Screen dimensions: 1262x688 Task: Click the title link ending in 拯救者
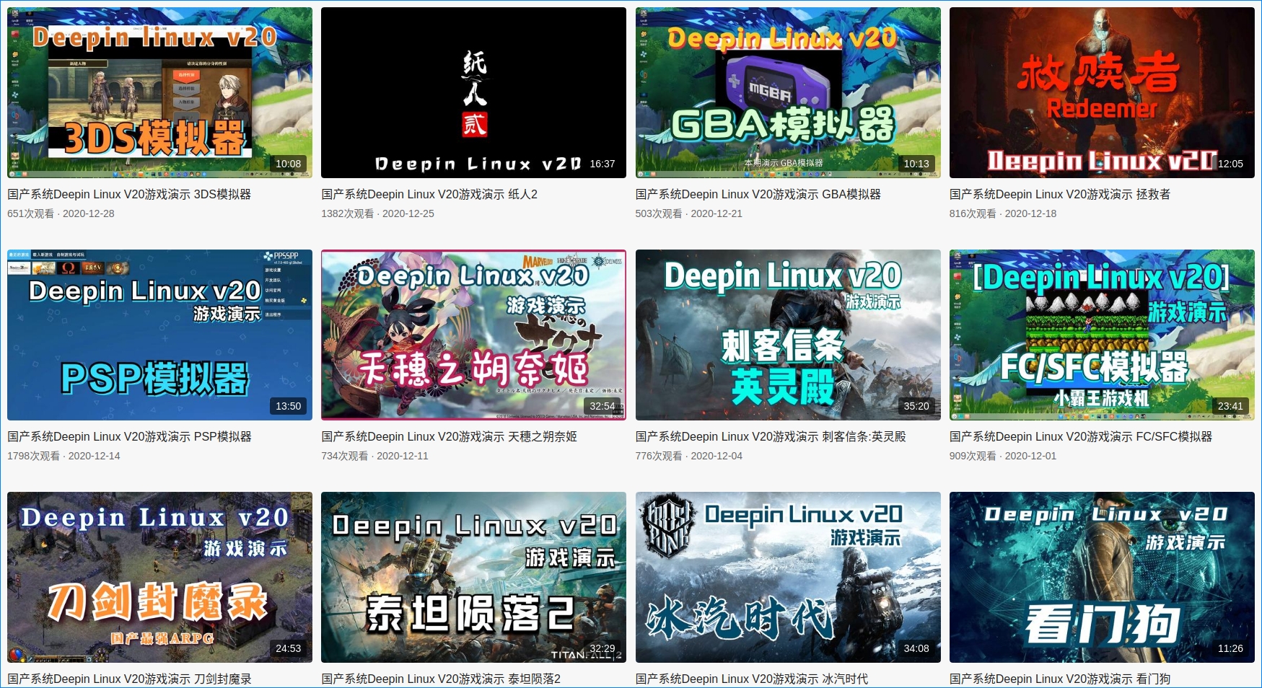[x=1060, y=194]
